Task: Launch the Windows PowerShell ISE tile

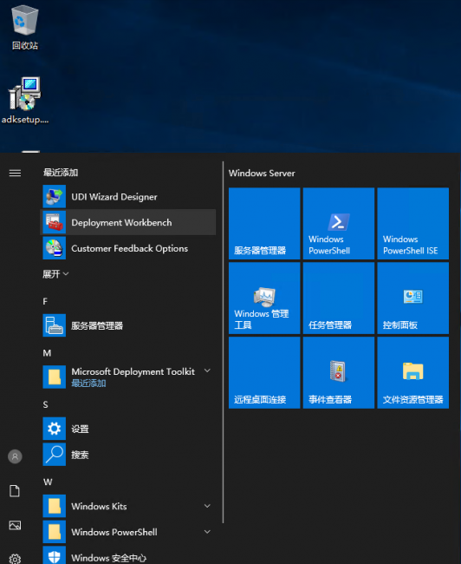Action: point(413,223)
